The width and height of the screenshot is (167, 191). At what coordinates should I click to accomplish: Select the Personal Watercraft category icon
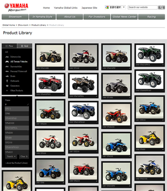pyautogui.click(x=7, y=71)
